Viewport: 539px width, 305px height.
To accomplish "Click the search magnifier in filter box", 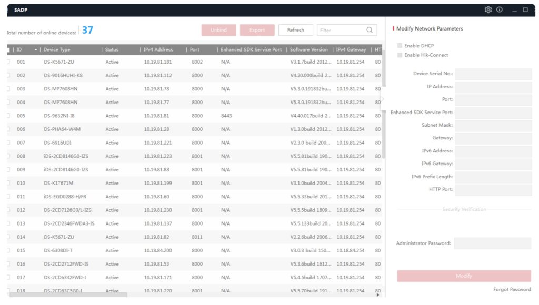I will [369, 30].
